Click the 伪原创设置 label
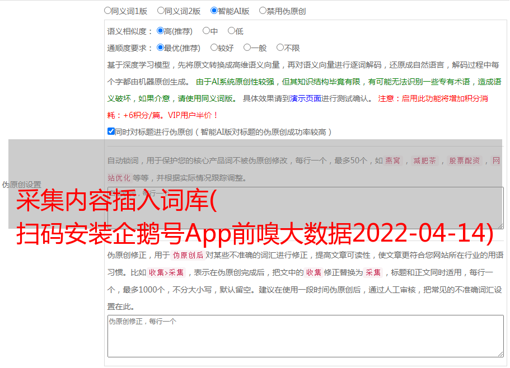 [21, 185]
